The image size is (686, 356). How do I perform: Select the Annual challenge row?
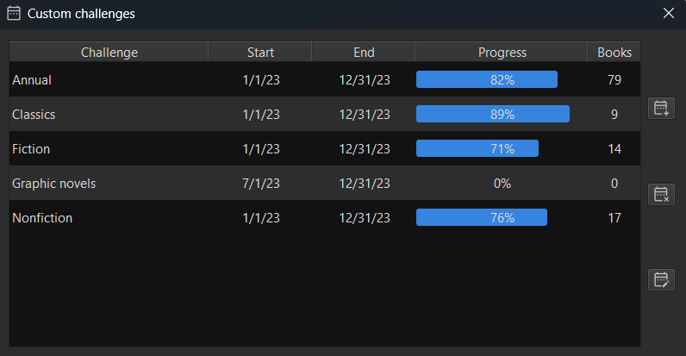(x=32, y=80)
